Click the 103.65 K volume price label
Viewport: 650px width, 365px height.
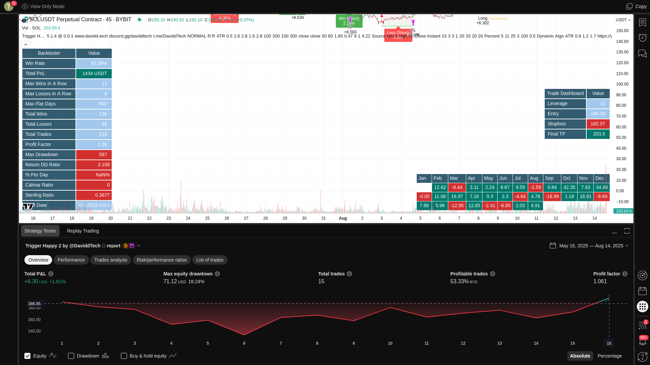coord(624,211)
